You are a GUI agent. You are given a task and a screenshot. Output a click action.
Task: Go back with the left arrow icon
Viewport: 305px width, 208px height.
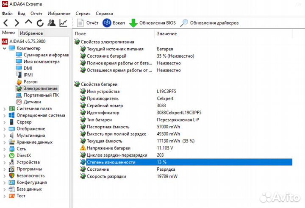(x=6, y=23)
